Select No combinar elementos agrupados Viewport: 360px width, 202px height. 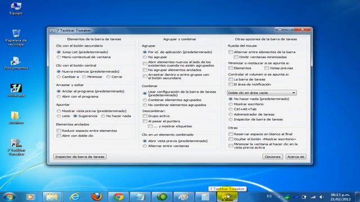pos(174,105)
